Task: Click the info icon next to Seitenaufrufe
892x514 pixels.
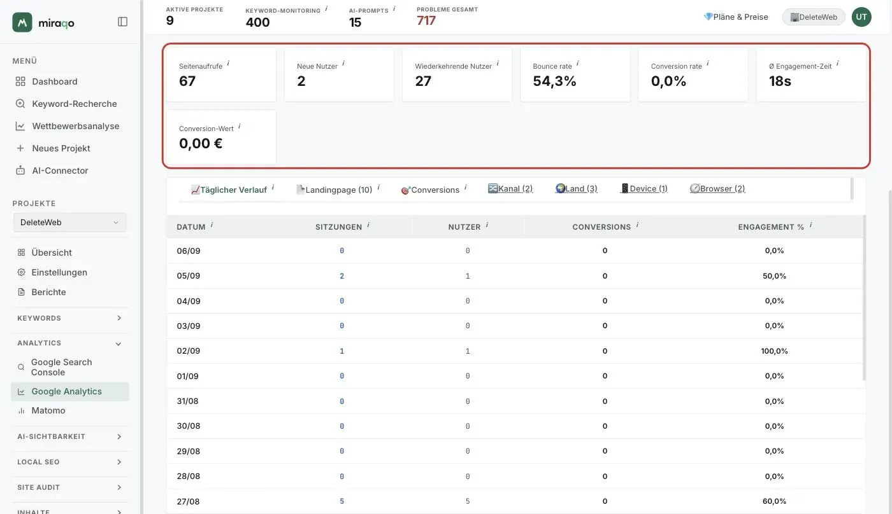Action: [x=228, y=64]
